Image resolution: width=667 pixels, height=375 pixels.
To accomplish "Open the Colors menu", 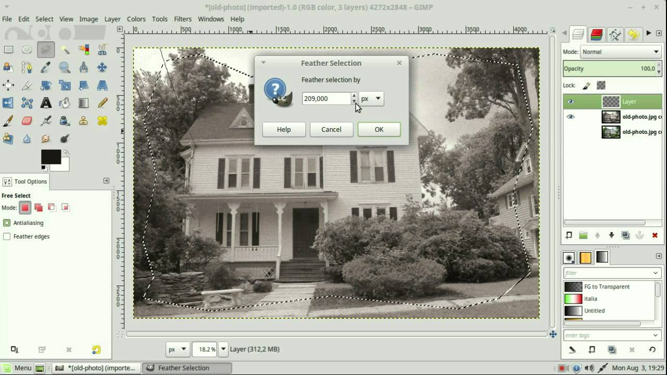I will pos(136,19).
